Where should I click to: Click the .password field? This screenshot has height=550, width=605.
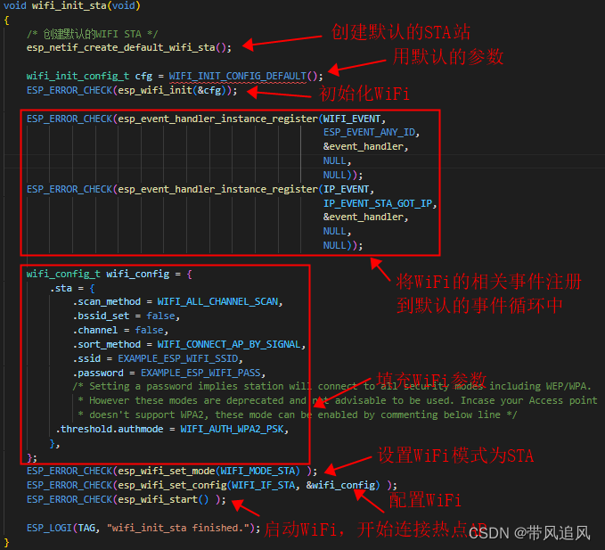98,374
